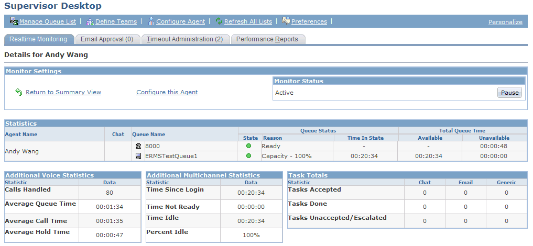Viewport: 533px width, 246px height.
Task: Click Return to Summary View link
Action: (x=63, y=92)
